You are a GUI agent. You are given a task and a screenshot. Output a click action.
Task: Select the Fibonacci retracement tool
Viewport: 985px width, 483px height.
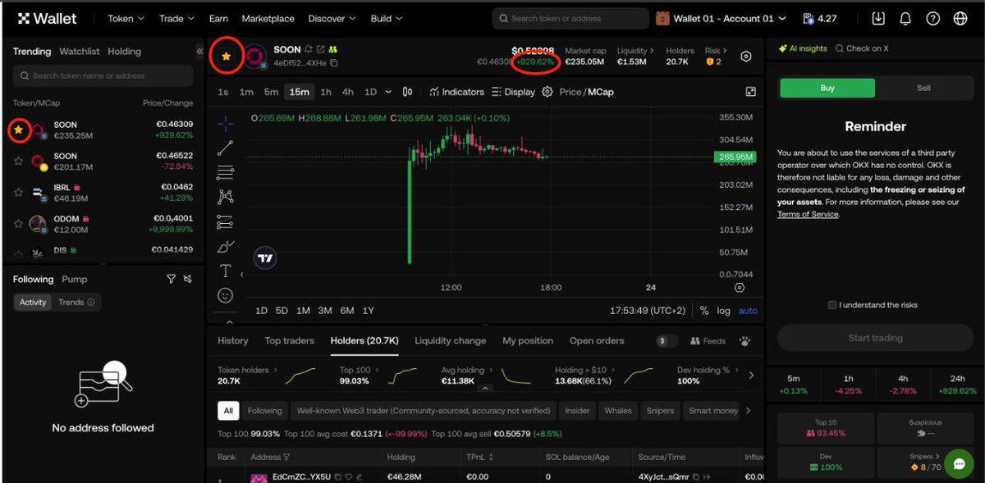tap(225, 172)
